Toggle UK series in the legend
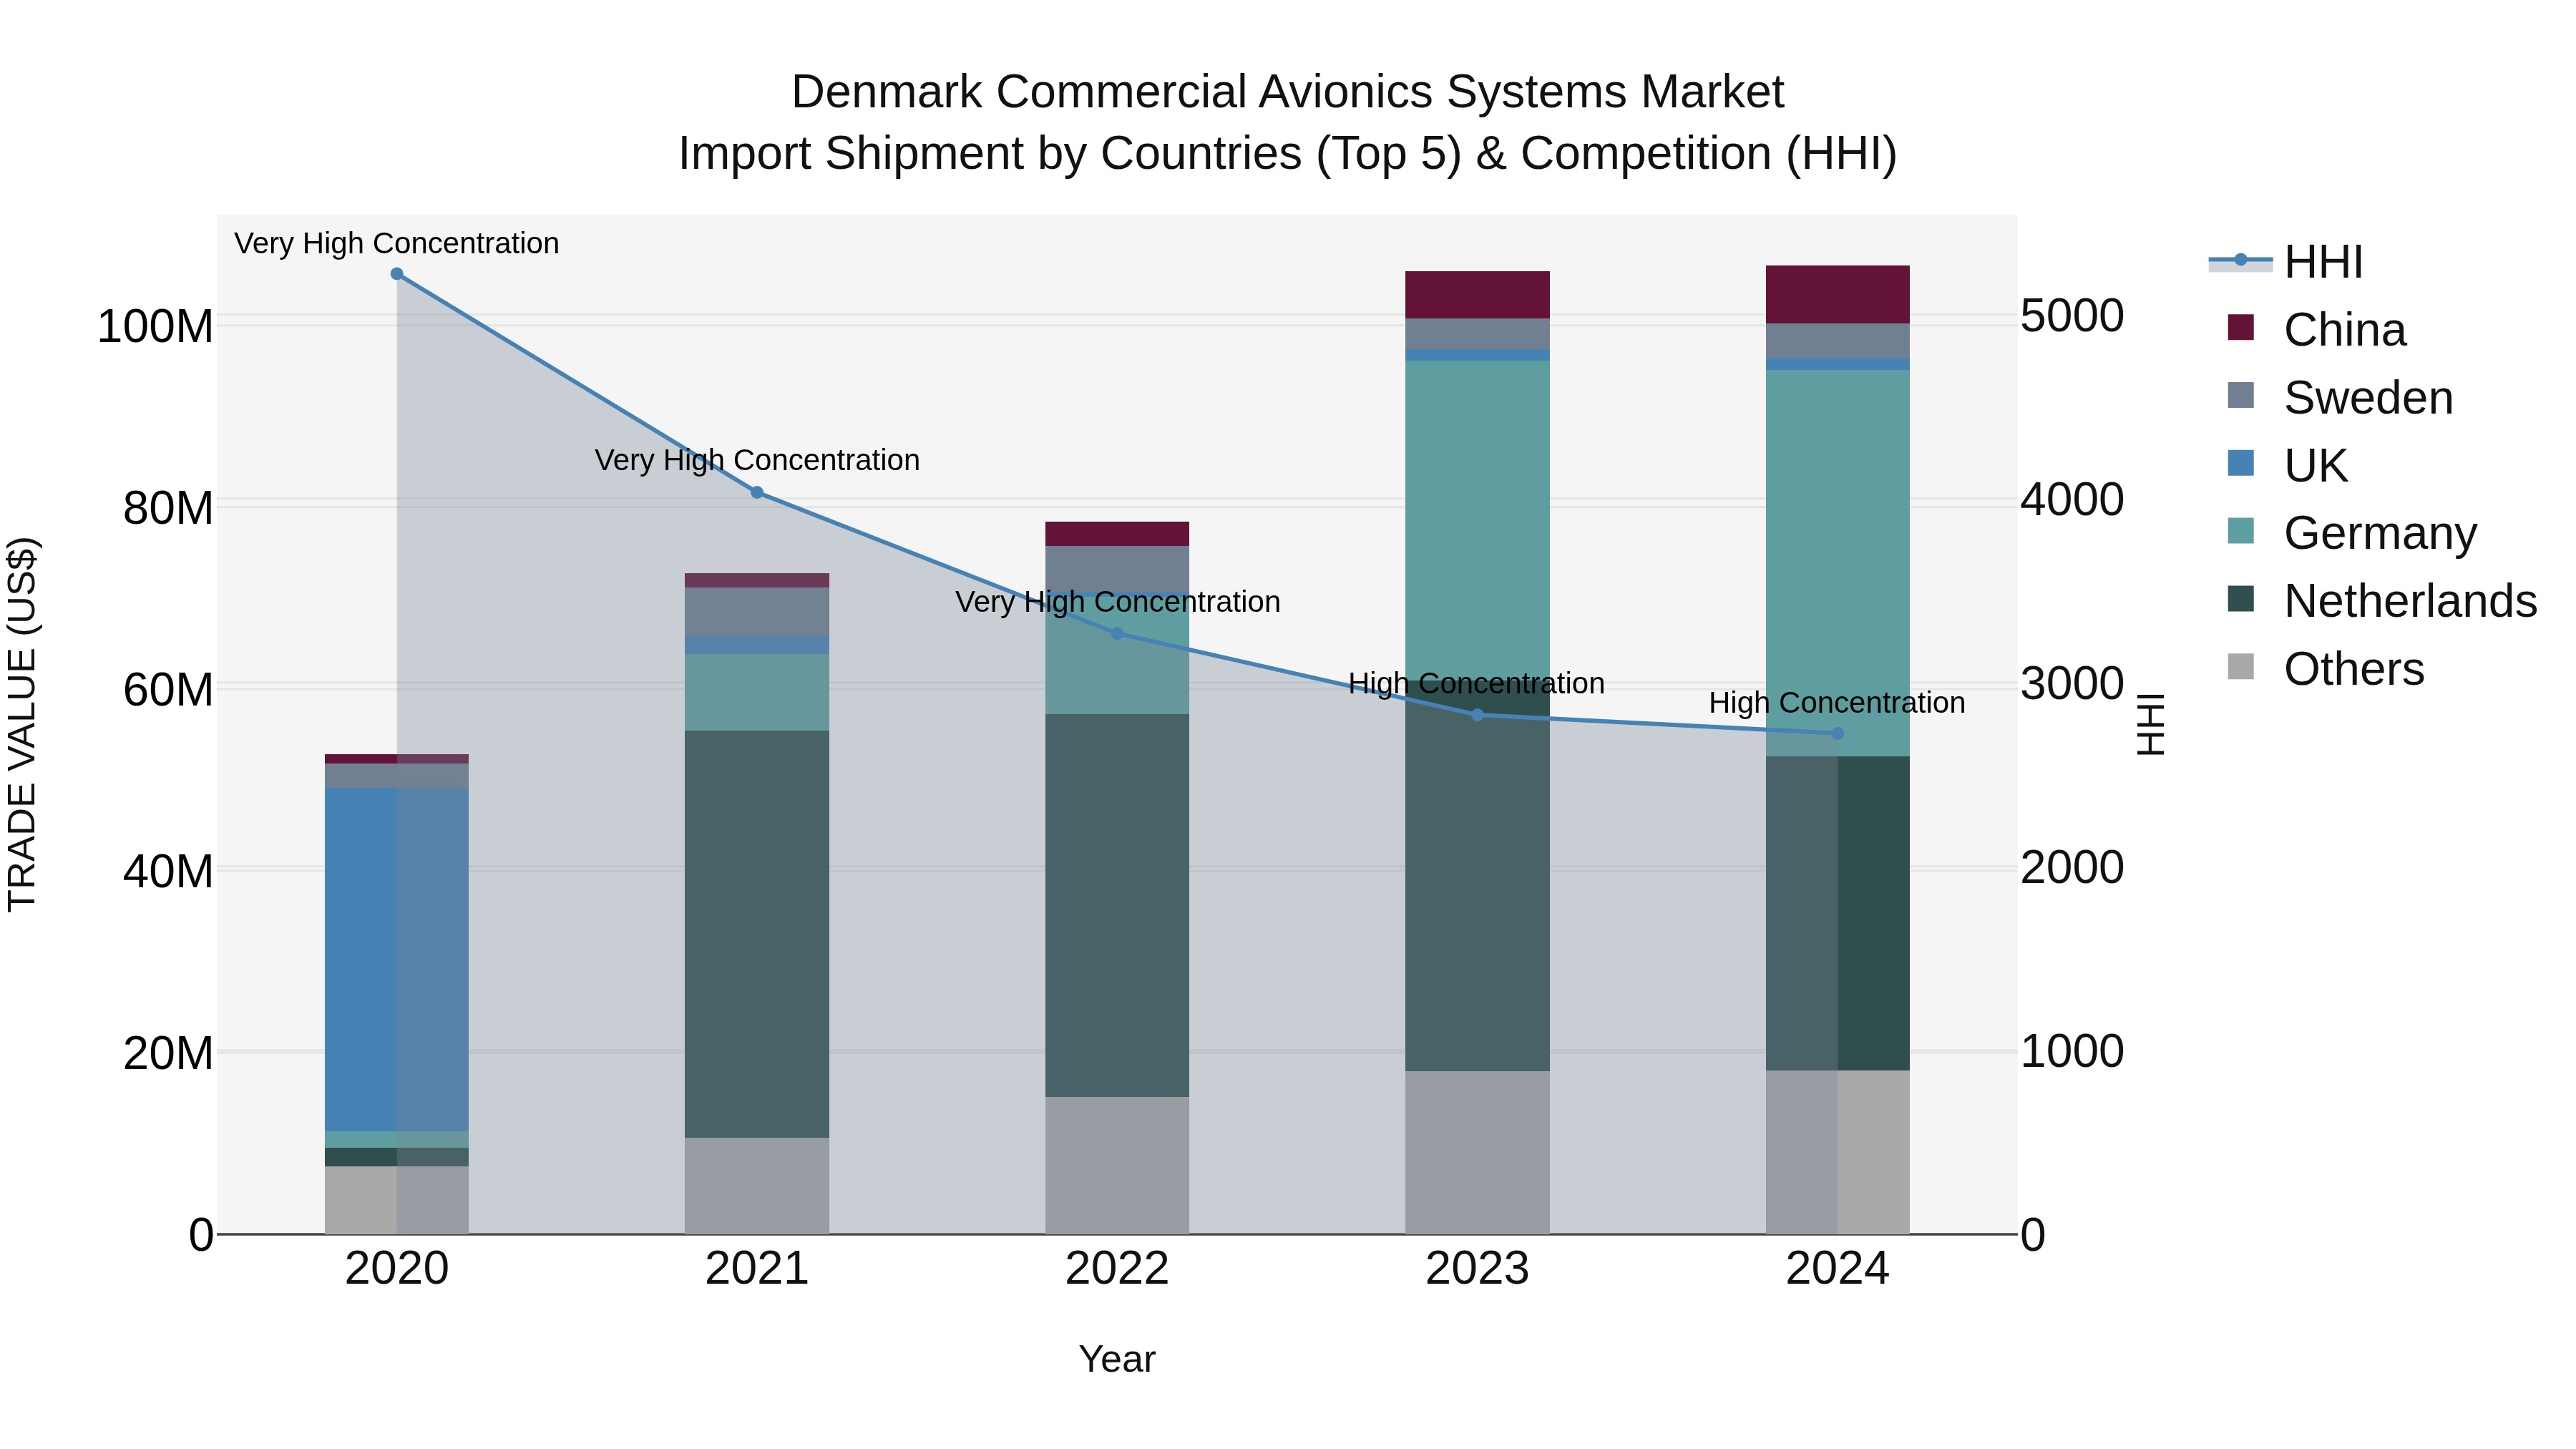This screenshot has width=2576, height=1449. tap(2288, 466)
